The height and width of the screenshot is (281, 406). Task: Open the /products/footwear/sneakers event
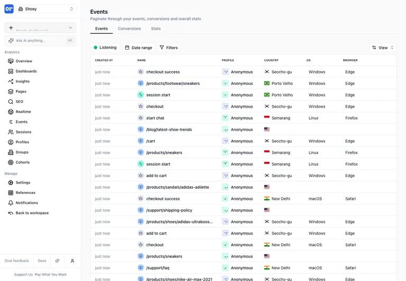pyautogui.click(x=173, y=83)
